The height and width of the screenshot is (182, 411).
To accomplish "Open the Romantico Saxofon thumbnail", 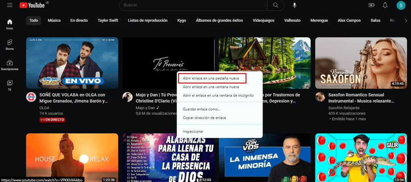I will [x=361, y=63].
